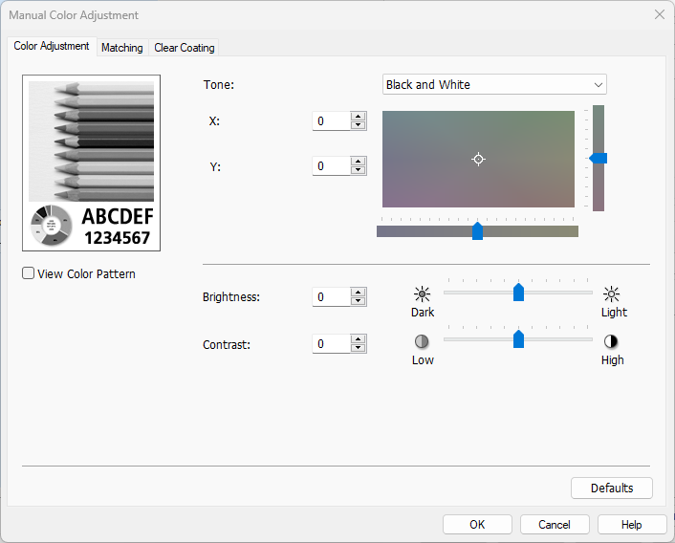Enable the View Color Pattern checkbox

(x=29, y=274)
